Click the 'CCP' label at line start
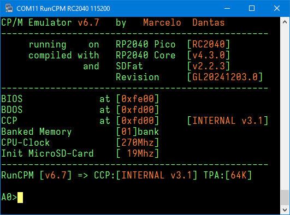The image size is (290, 215). tap(9, 121)
